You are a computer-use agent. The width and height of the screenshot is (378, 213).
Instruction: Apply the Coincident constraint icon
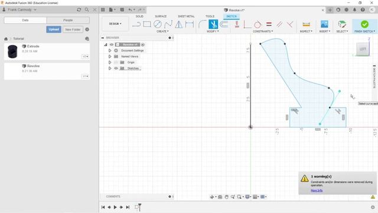coord(290,24)
